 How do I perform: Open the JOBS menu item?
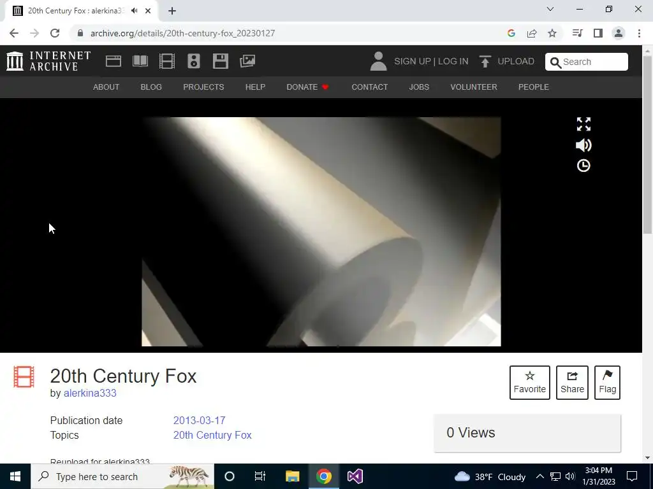[419, 87]
